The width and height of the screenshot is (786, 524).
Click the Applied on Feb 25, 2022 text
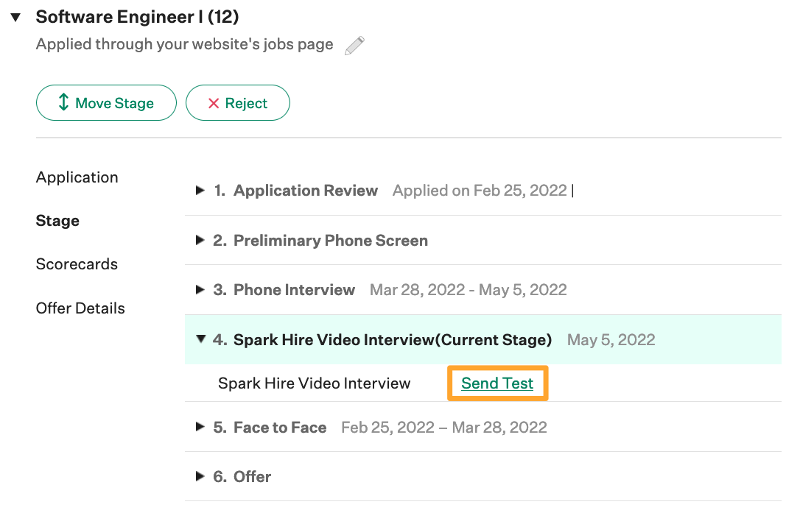point(480,190)
